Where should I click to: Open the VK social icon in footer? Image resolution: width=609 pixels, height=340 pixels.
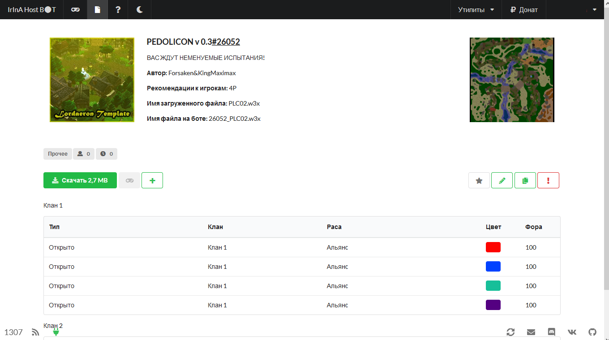[572, 332]
